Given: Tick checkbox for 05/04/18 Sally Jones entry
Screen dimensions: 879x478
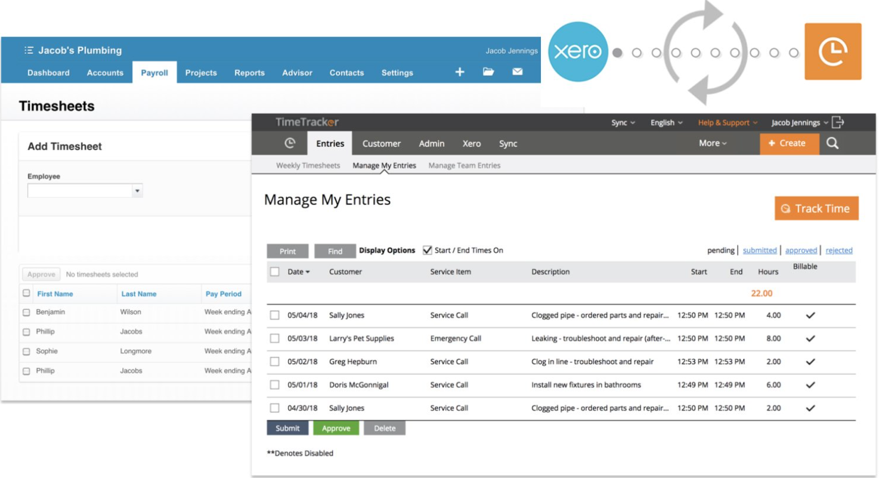Looking at the screenshot, I should point(274,315).
